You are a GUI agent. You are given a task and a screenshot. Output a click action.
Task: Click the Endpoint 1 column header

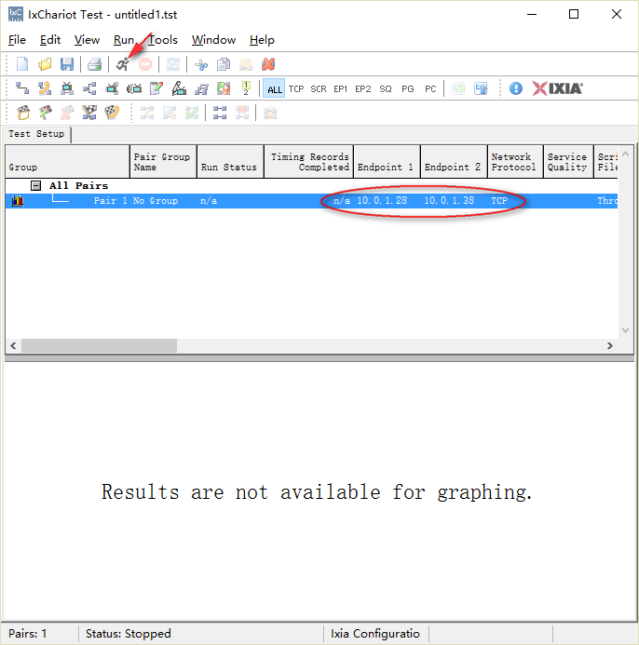[387, 161]
